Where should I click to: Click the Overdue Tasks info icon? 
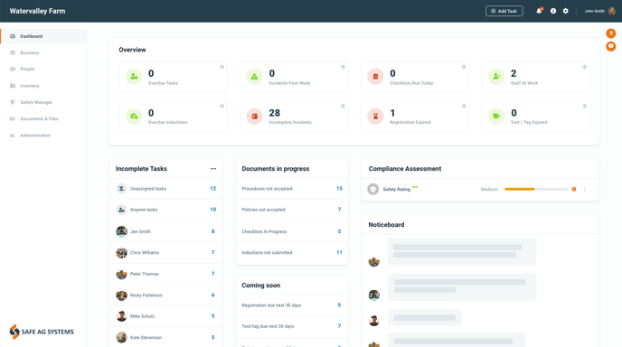point(222,67)
